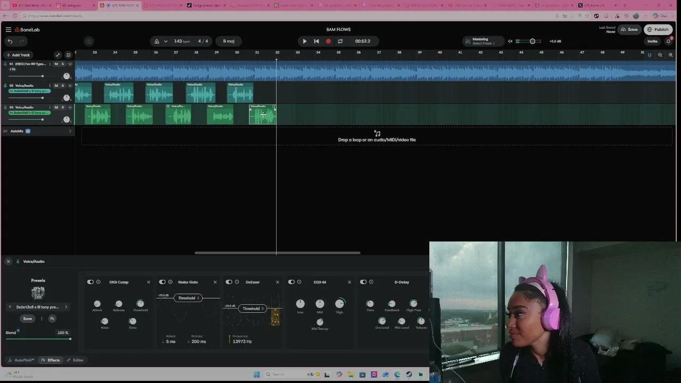Viewport: 681px width, 383px height.
Task: Open the Fx preset on track 02
Action: click(x=29, y=91)
